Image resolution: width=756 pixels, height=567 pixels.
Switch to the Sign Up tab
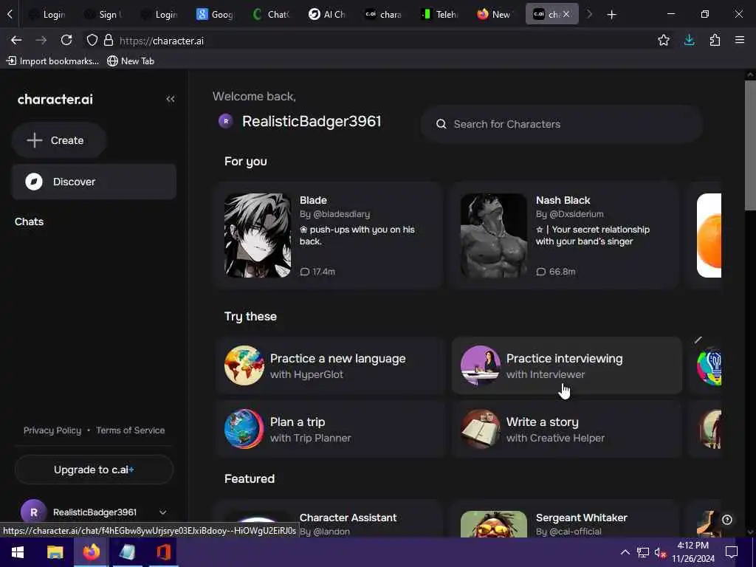pos(103,15)
